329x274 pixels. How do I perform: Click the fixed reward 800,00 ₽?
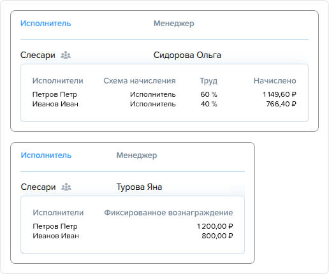click(217, 236)
